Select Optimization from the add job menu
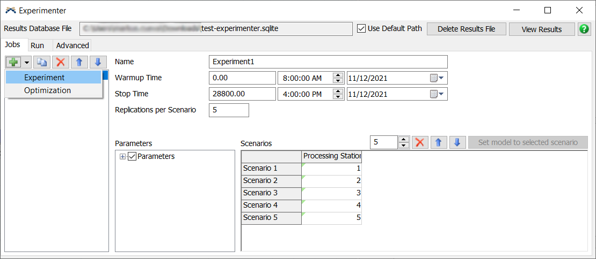The height and width of the screenshot is (259, 596). 47,90
